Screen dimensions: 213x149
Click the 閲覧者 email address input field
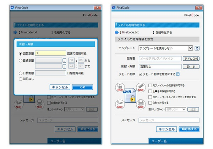coord(160,59)
